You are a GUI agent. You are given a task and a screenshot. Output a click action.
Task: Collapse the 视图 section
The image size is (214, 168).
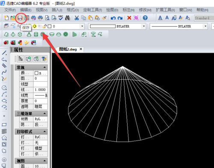click(x=45, y=161)
